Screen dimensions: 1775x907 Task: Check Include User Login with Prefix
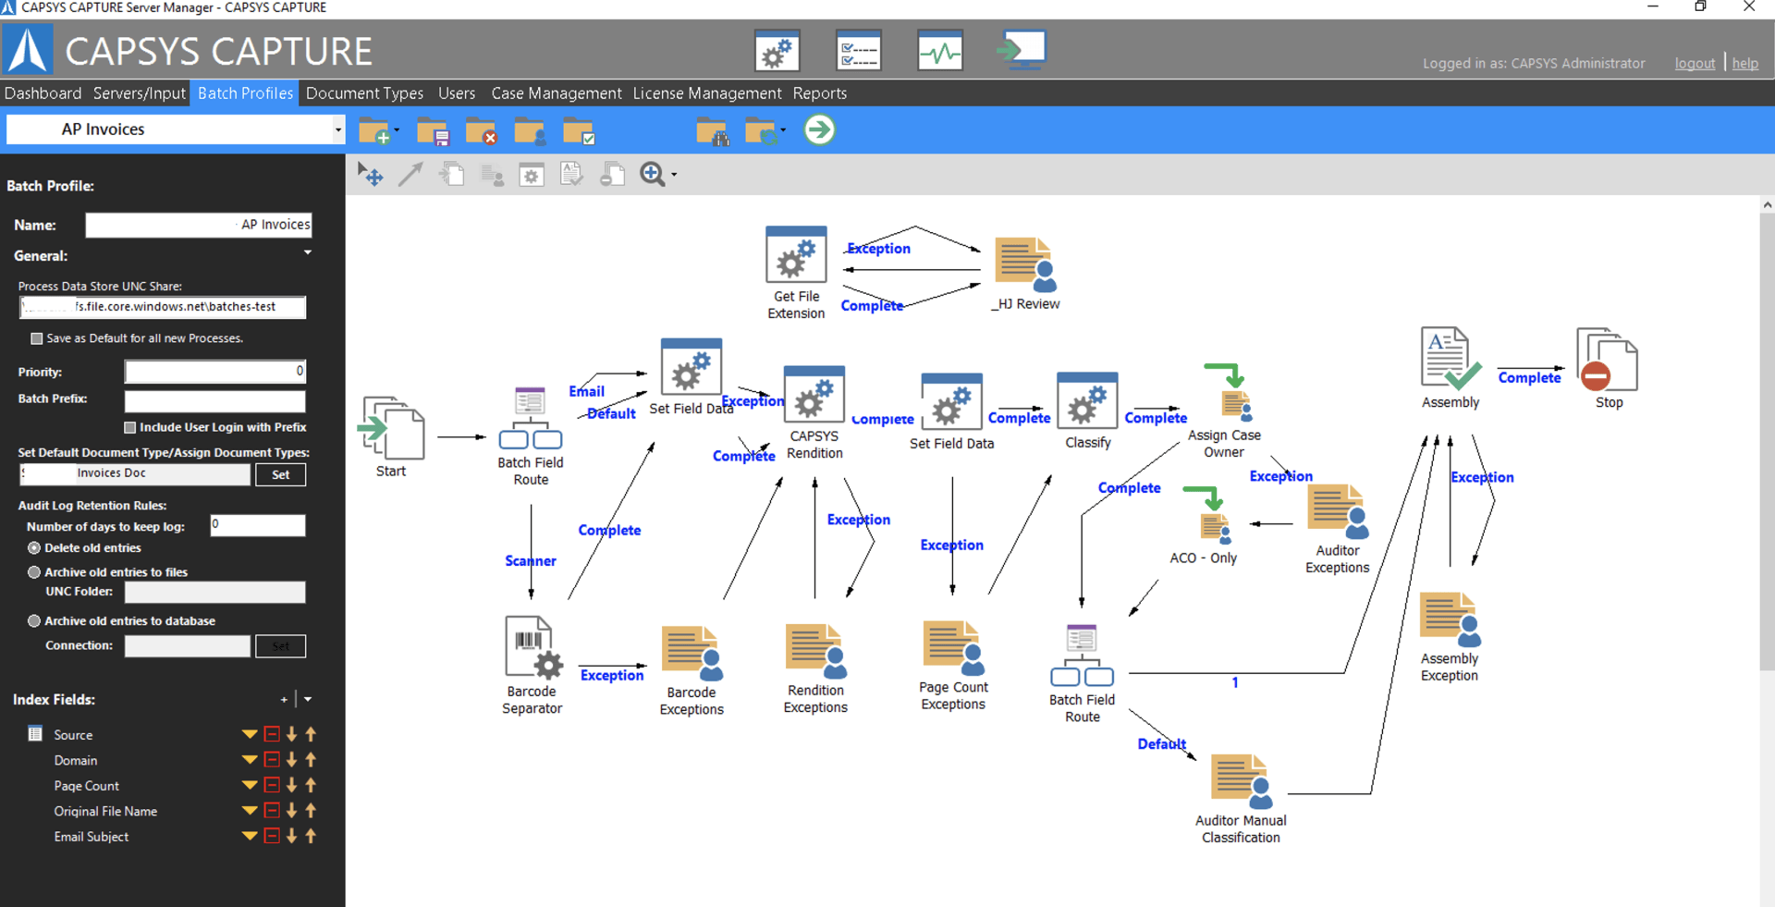click(x=130, y=427)
